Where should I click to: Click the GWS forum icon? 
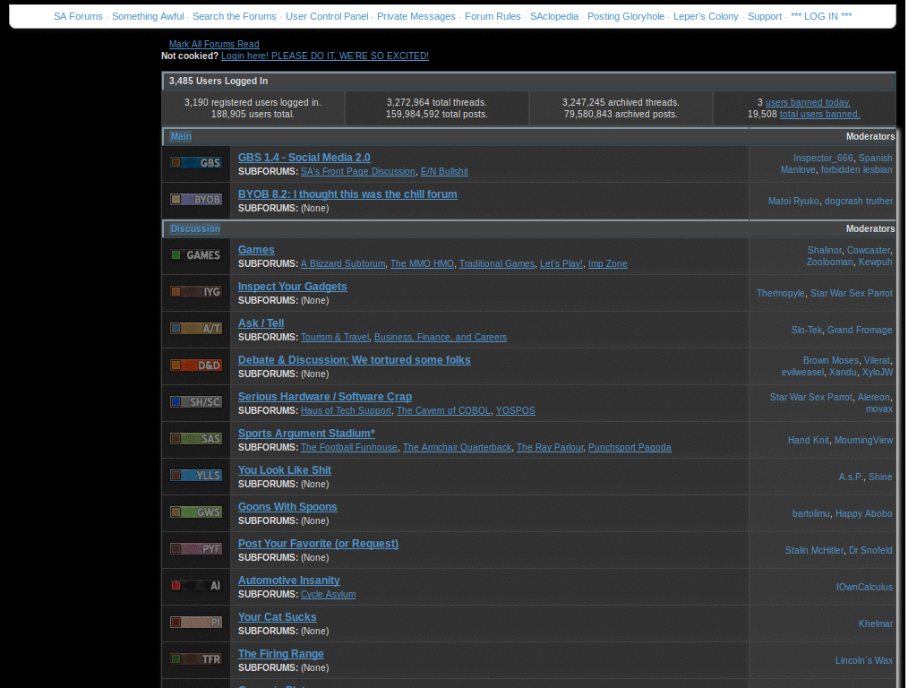click(196, 512)
